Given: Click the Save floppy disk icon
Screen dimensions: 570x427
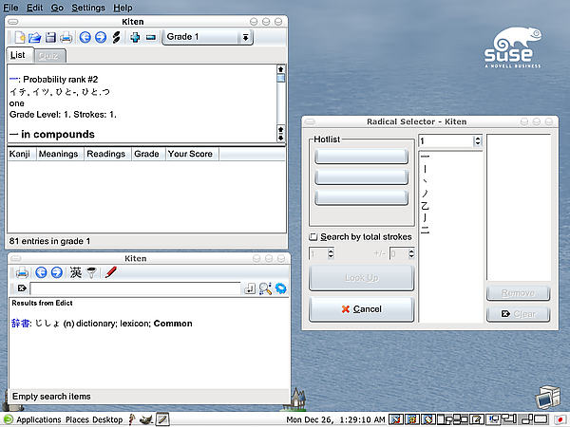Looking at the screenshot, I should pos(50,37).
